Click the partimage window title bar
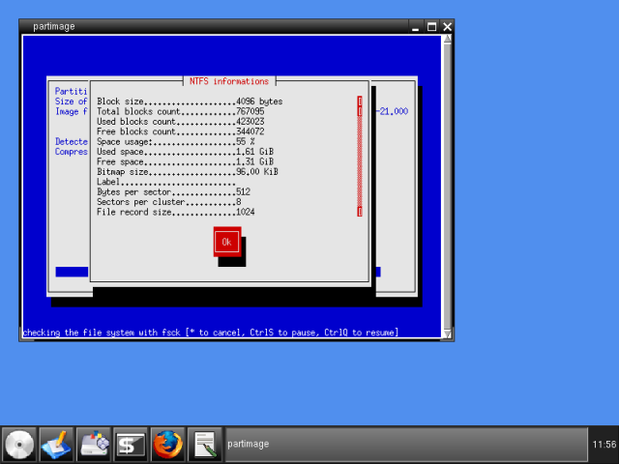Viewport: 619px width, 464px height. point(213,26)
